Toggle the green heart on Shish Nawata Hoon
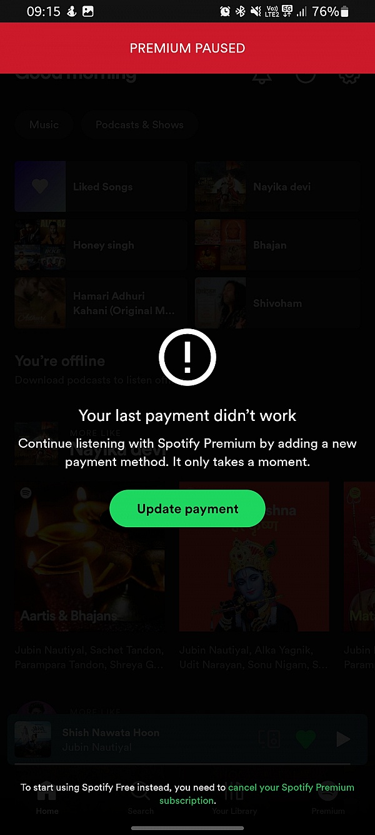Viewport: 375px width, 835px height. click(306, 739)
